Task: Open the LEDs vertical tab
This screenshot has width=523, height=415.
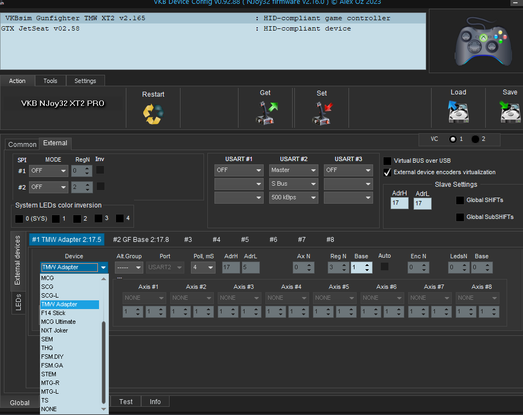Action: click(x=18, y=302)
